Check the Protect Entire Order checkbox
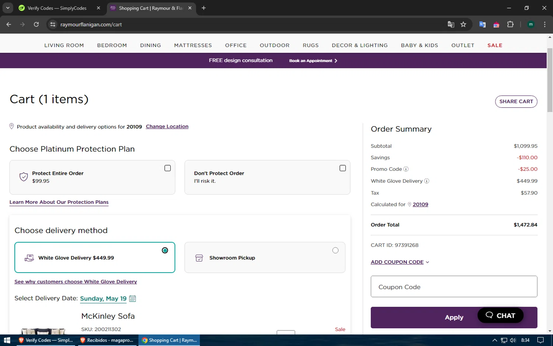Image resolution: width=553 pixels, height=346 pixels. (x=167, y=168)
